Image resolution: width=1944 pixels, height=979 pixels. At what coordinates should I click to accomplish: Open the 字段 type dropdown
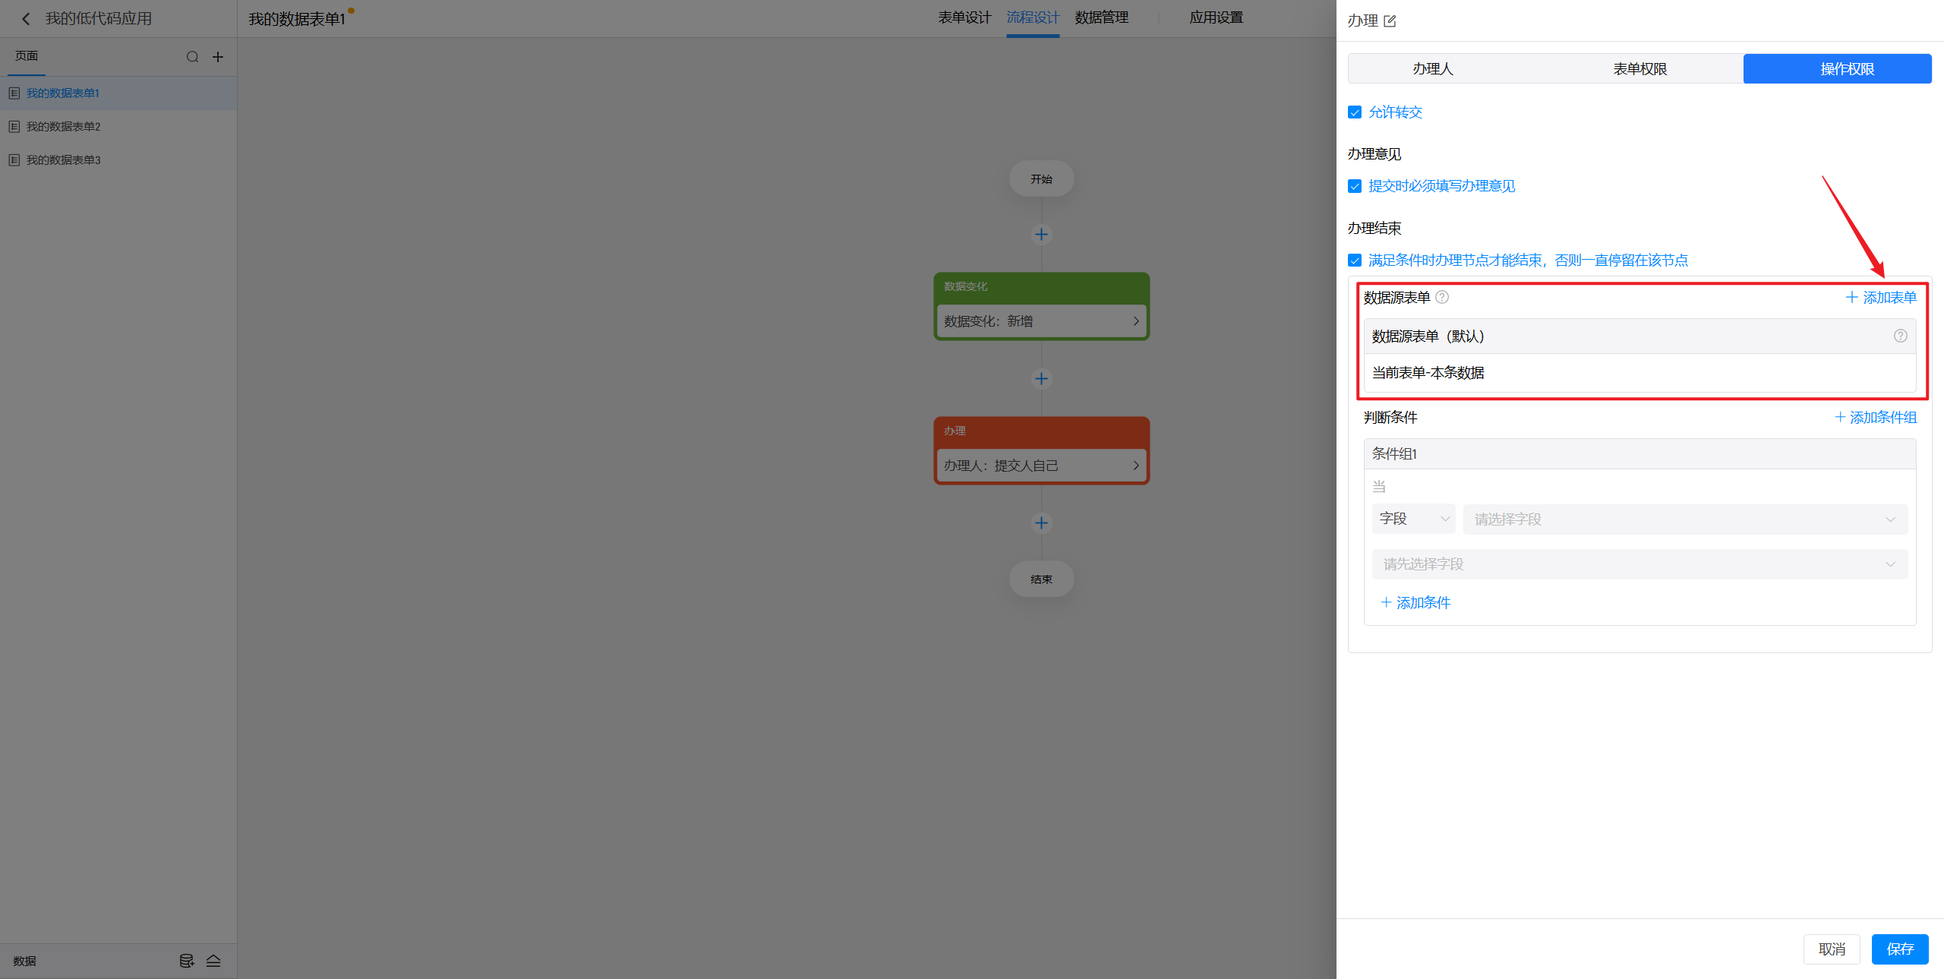(1413, 519)
